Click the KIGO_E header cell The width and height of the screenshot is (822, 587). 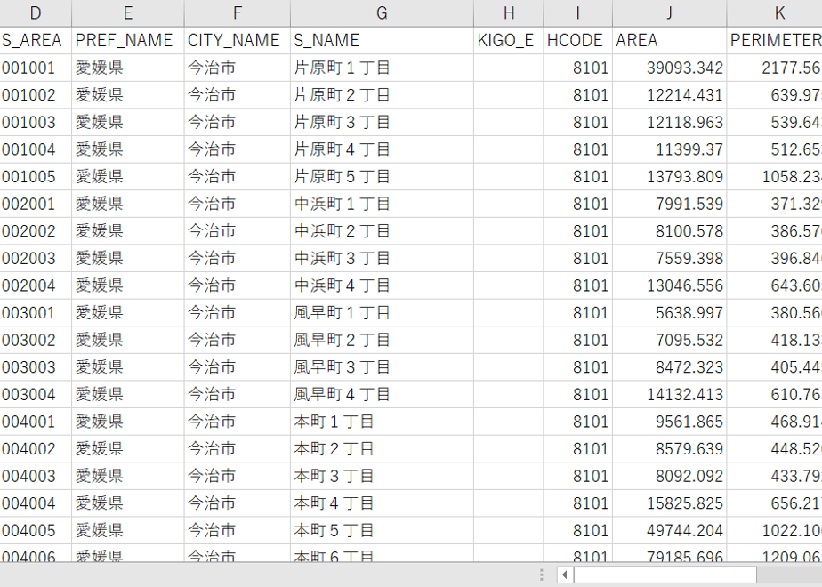click(509, 40)
